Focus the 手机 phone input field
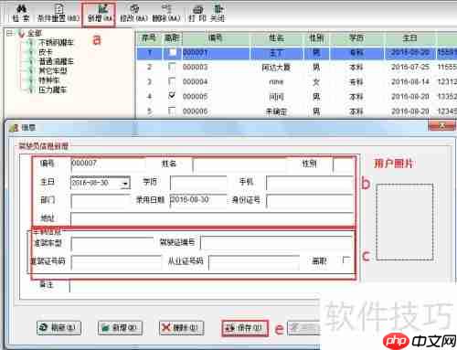457x350 pixels. coord(310,183)
